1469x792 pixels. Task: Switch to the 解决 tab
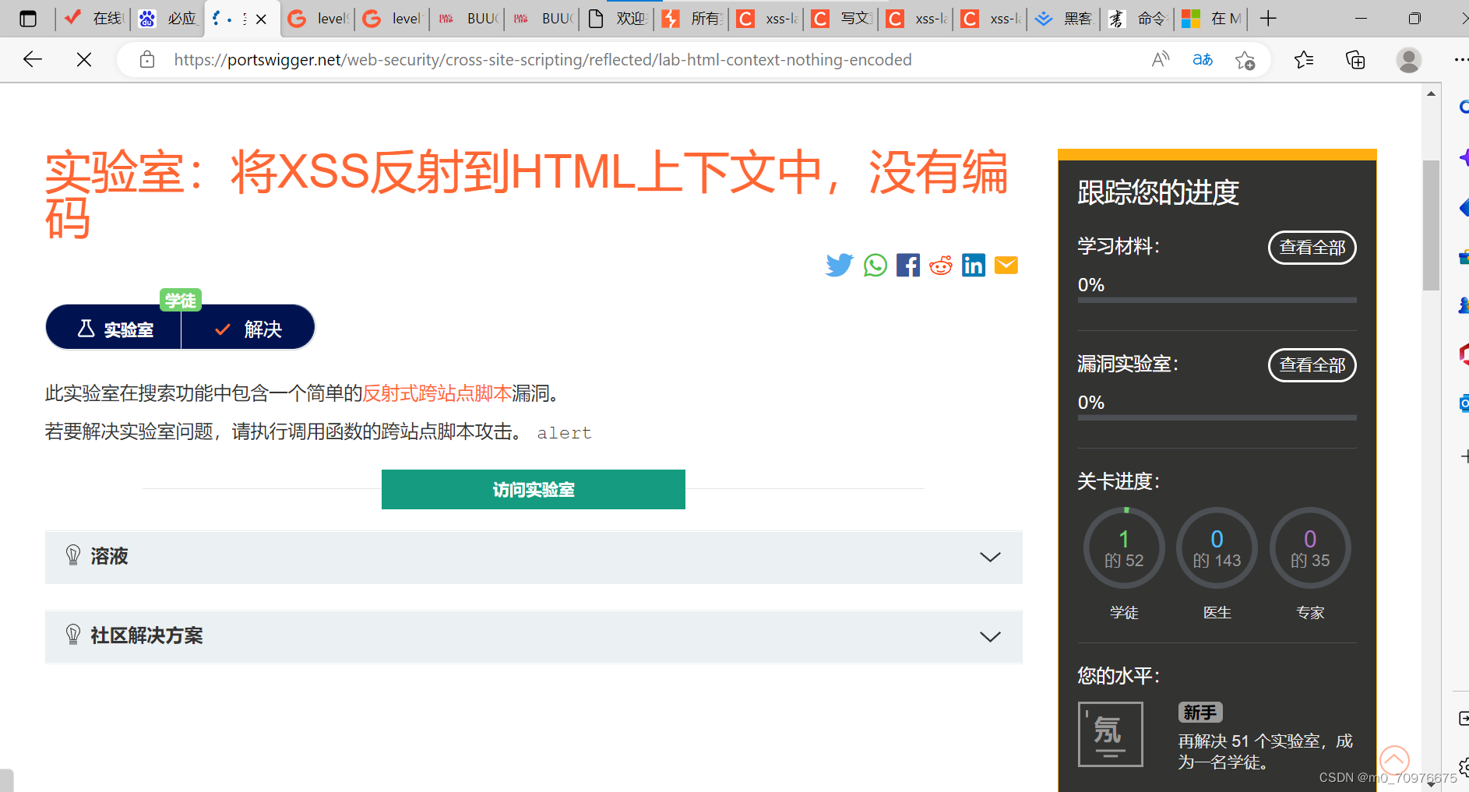click(x=248, y=328)
